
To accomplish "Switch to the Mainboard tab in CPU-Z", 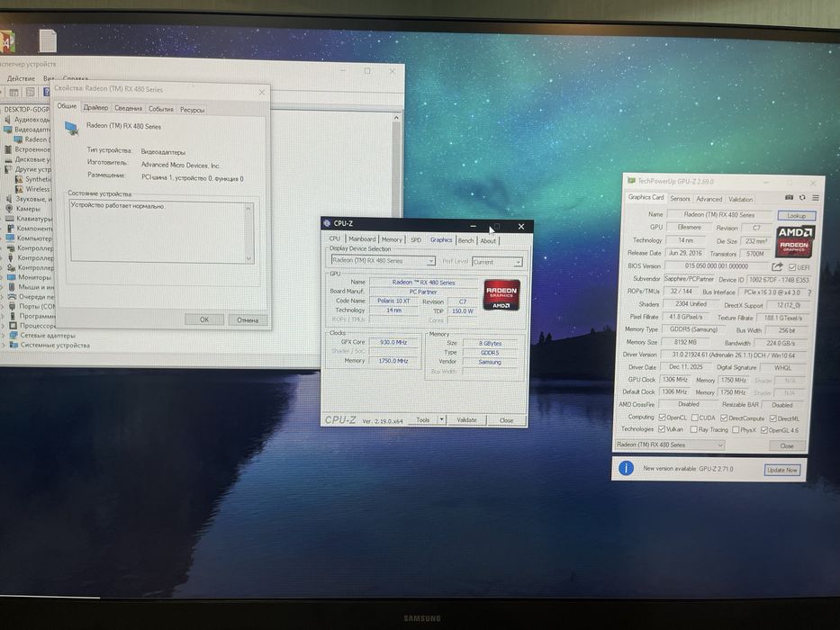I will 362,238.
